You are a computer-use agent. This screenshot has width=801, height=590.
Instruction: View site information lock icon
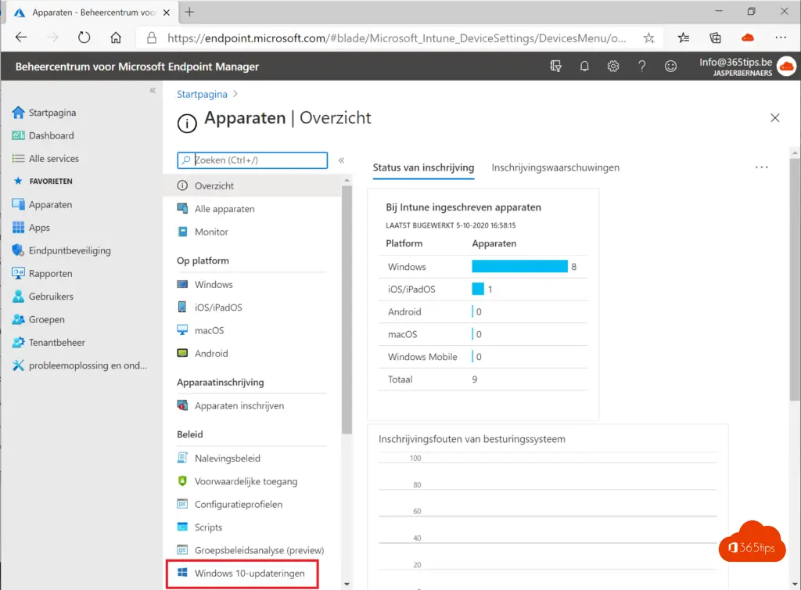[x=151, y=38]
